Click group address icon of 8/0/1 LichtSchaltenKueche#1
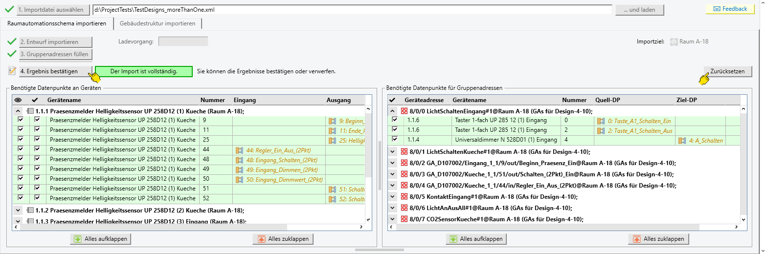This screenshot has height=254, width=766. point(404,152)
